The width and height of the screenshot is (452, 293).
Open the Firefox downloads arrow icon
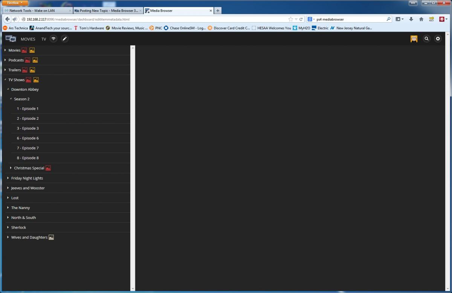tap(411, 19)
